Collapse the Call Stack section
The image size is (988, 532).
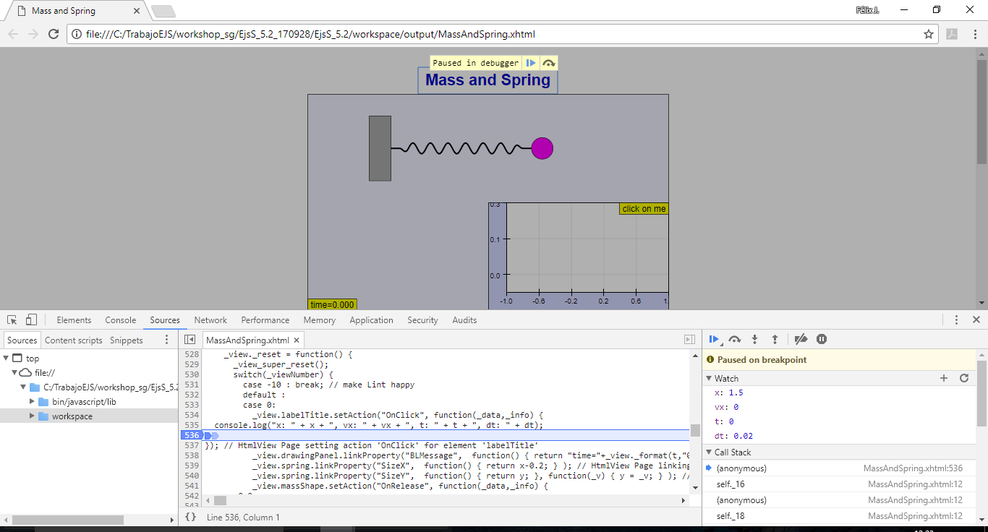(710, 452)
